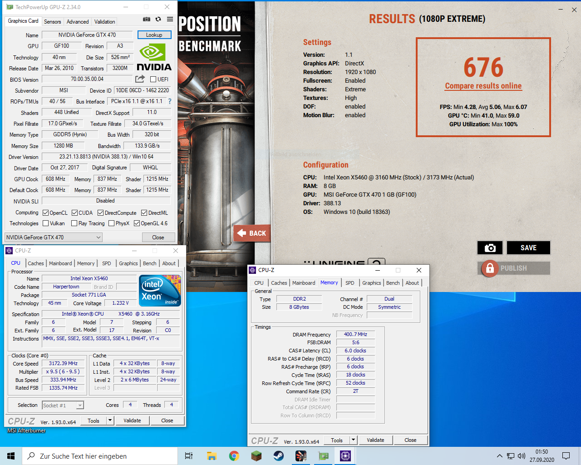Screen dimensions: 581x465
Task: Click Validate in the Memory CPU-Z window
Action: 375,440
